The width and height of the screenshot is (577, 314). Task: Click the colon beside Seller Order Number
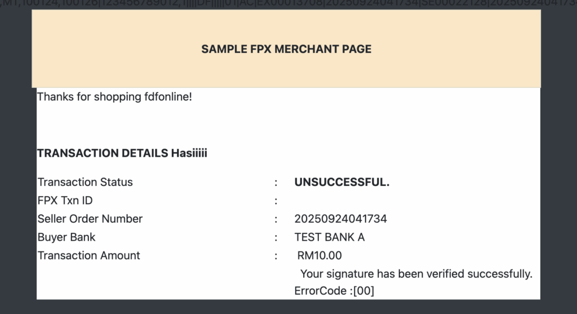click(276, 219)
